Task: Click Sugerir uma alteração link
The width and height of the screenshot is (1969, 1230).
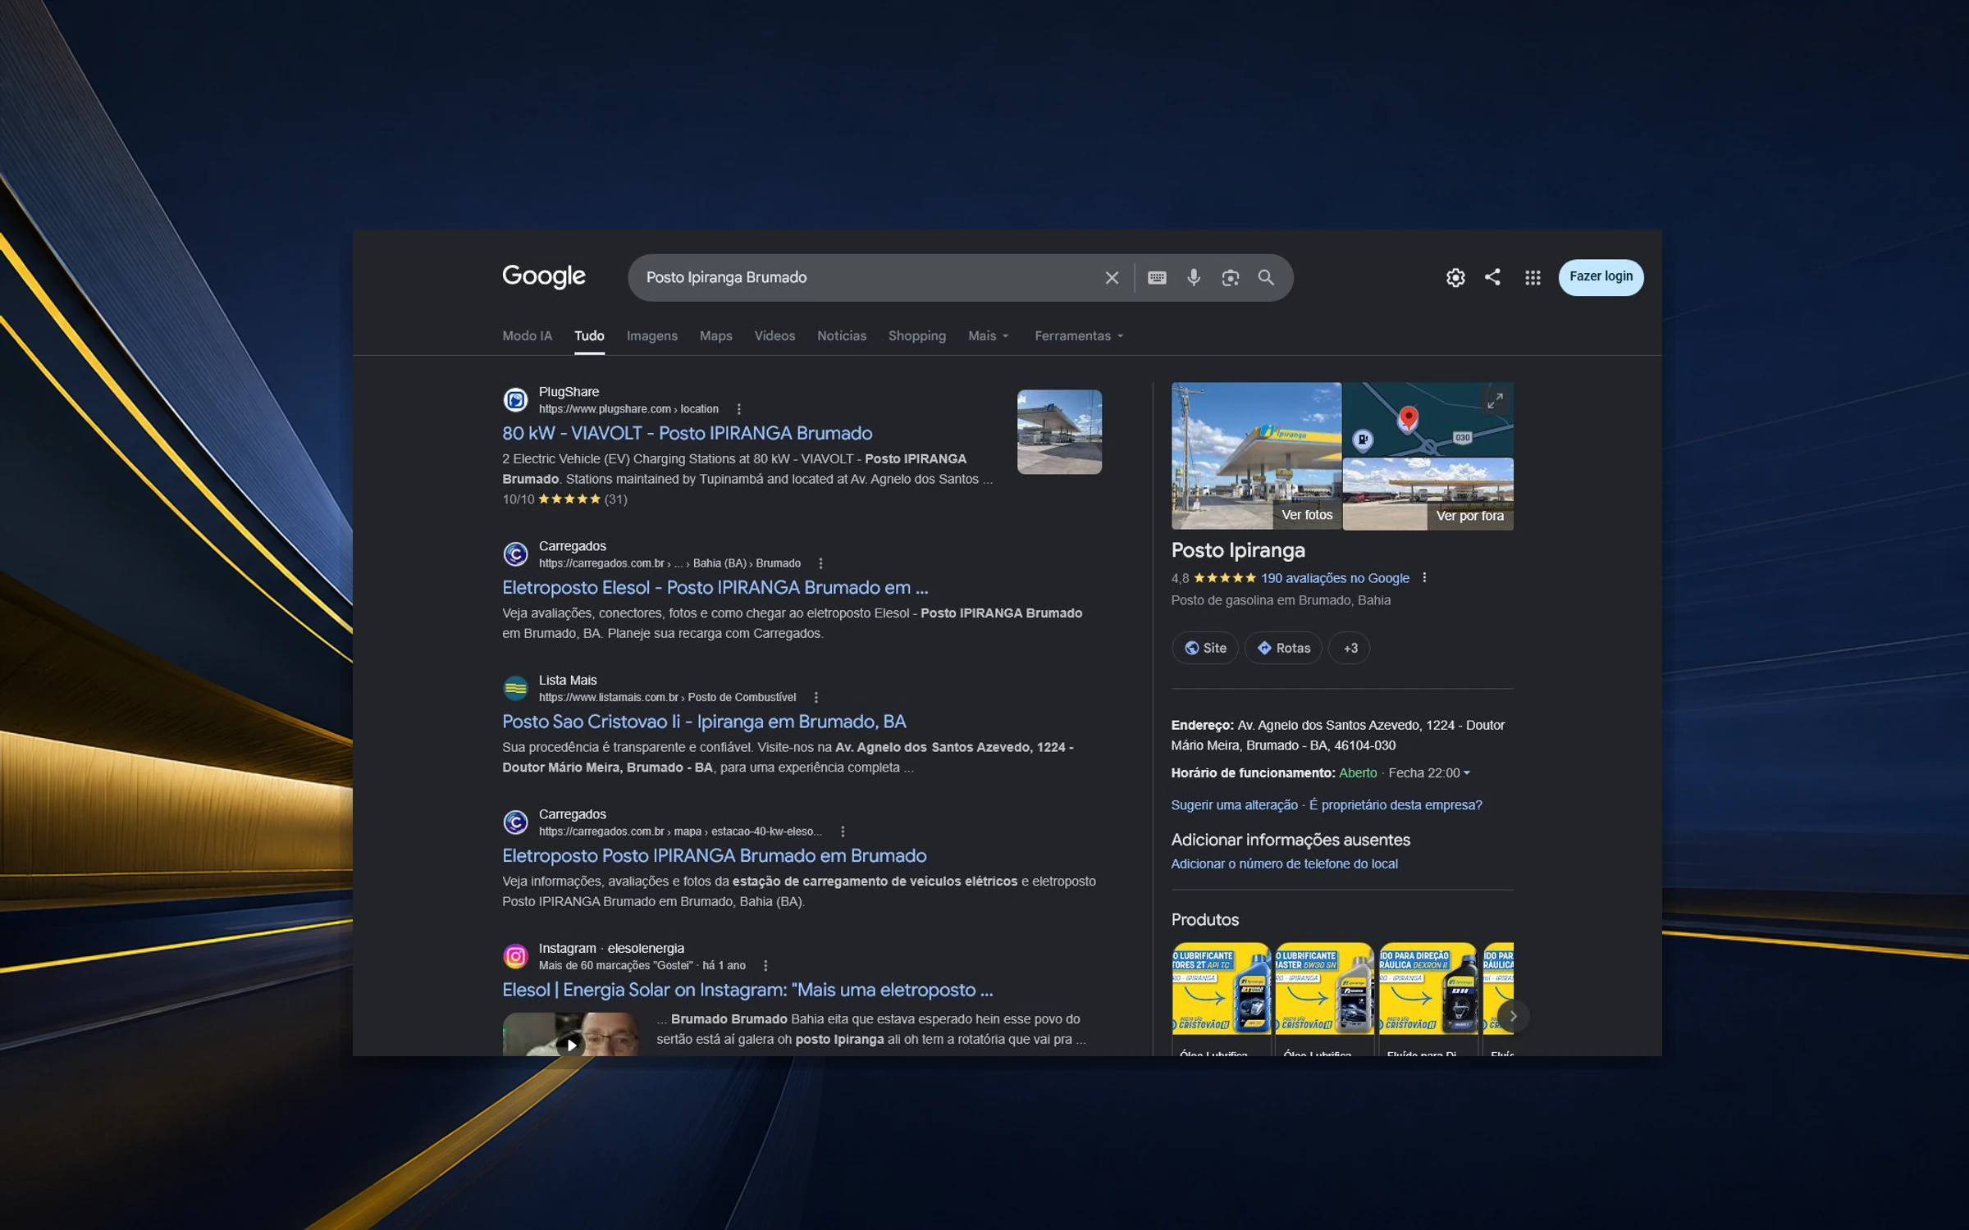Action: (1234, 805)
